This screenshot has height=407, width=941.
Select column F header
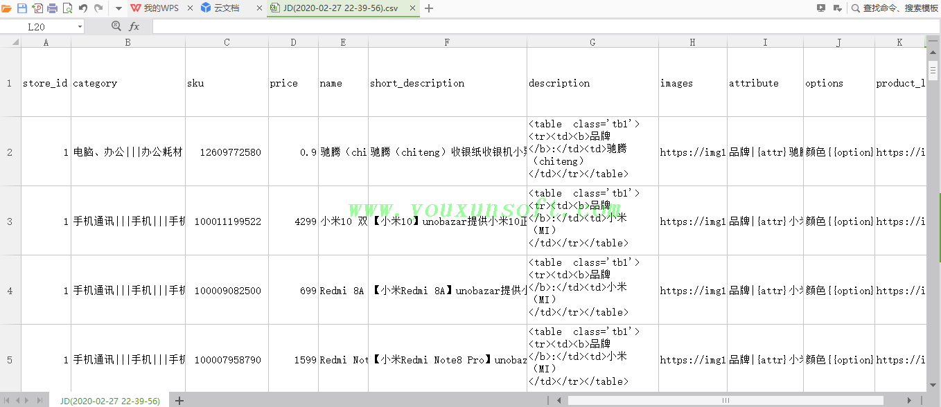[x=447, y=42]
